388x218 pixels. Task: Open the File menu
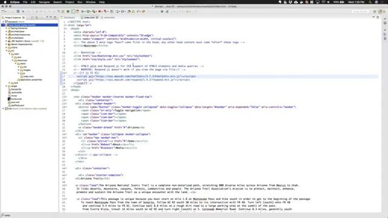25,2
